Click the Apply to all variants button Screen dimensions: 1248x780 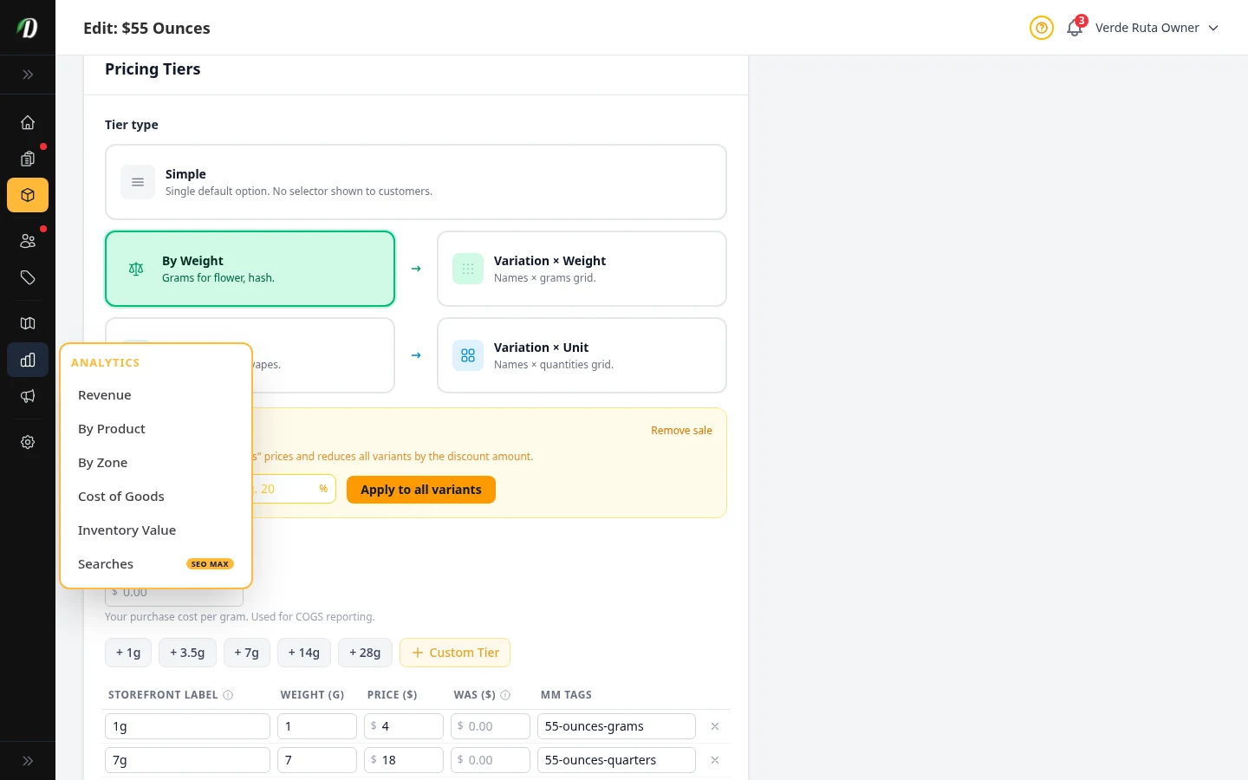point(421,490)
